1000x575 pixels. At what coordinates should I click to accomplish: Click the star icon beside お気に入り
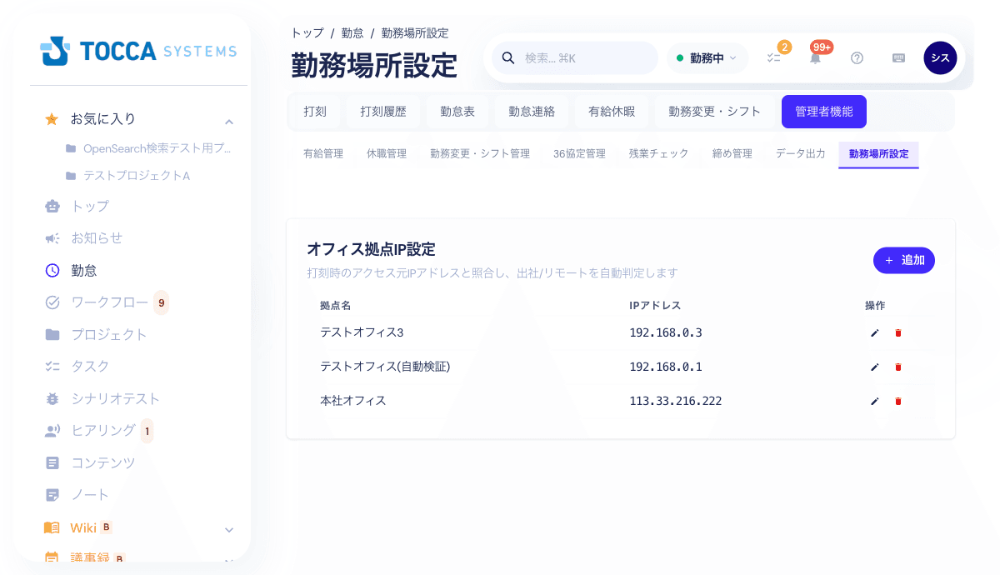click(x=52, y=119)
